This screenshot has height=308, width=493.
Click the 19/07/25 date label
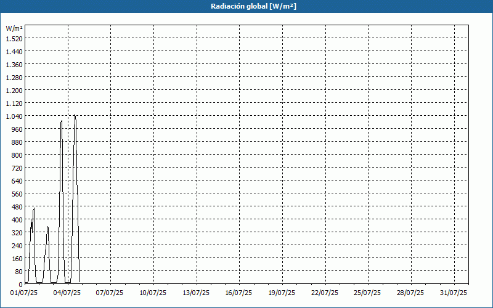tap(282, 293)
